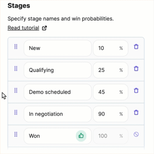Screen dimensions: 154x154
Task: Delete the New stage with trash icon
Action: (136, 47)
